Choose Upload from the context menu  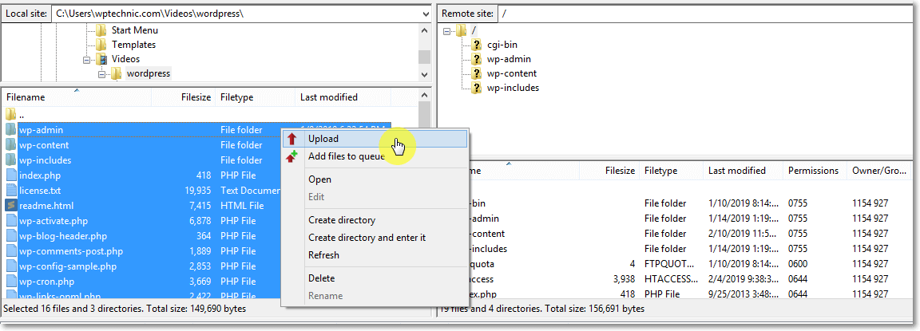coord(323,139)
